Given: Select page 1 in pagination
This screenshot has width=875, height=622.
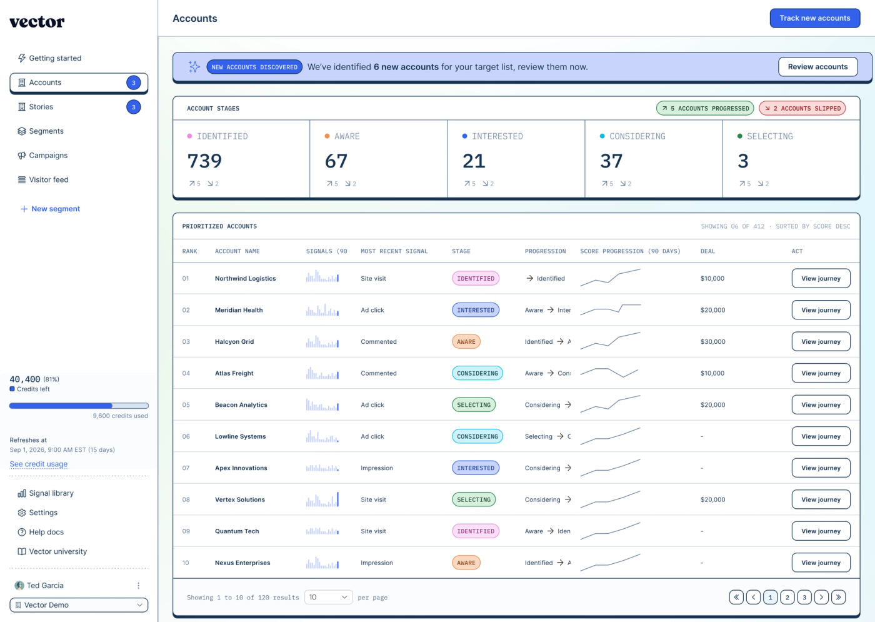Looking at the screenshot, I should (x=771, y=598).
